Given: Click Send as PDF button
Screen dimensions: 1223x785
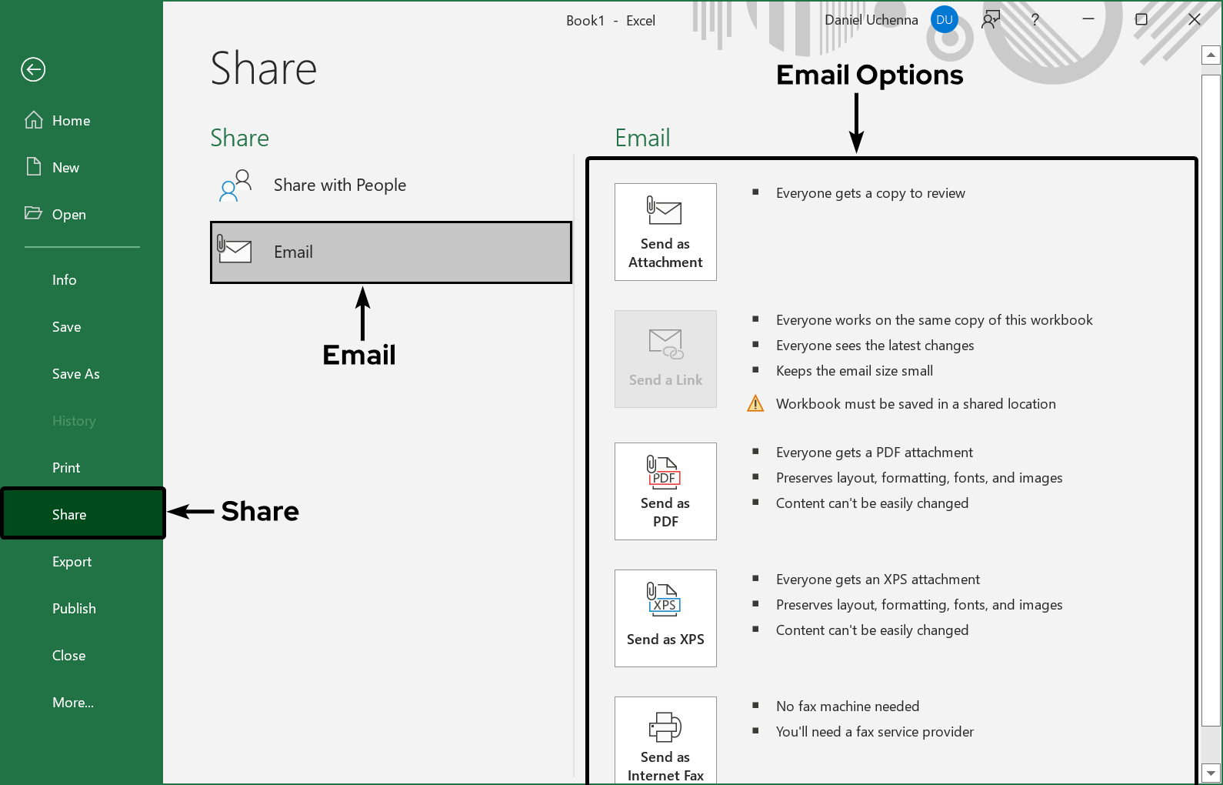Looking at the screenshot, I should point(665,491).
